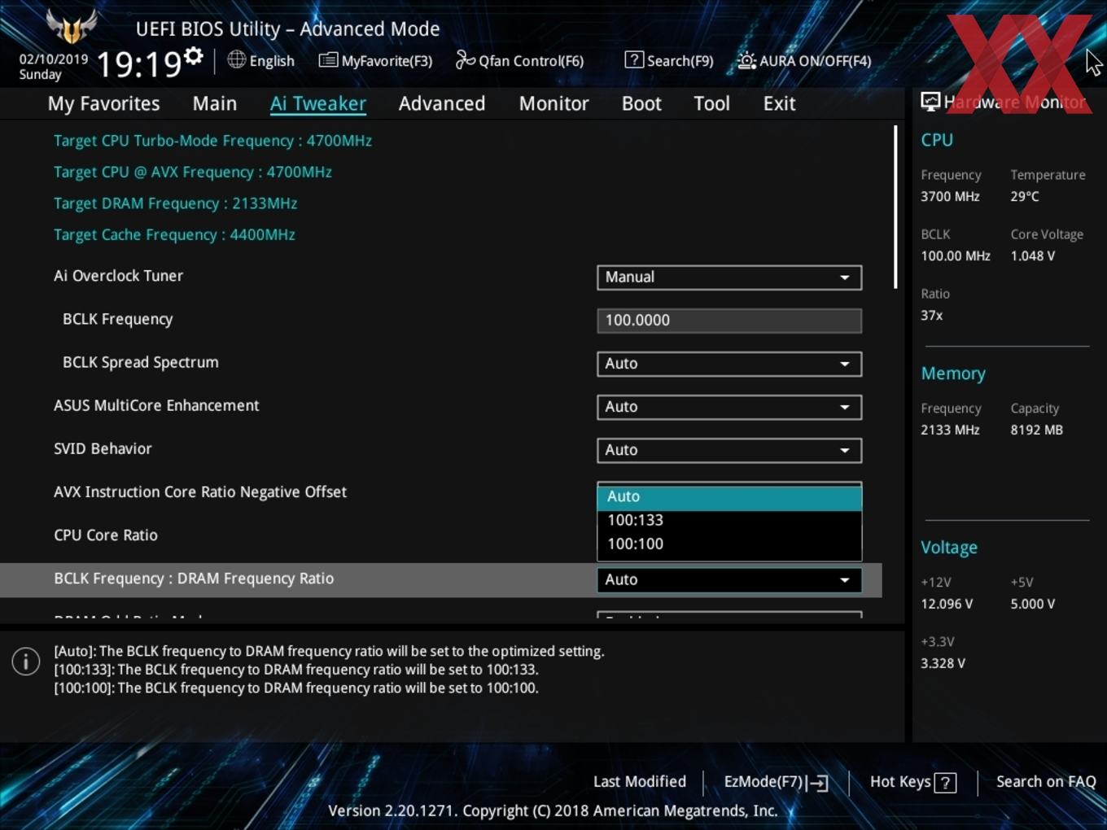The height and width of the screenshot is (830, 1107).
Task: Select ASUS MultiCore Enhancement label
Action: pos(156,405)
